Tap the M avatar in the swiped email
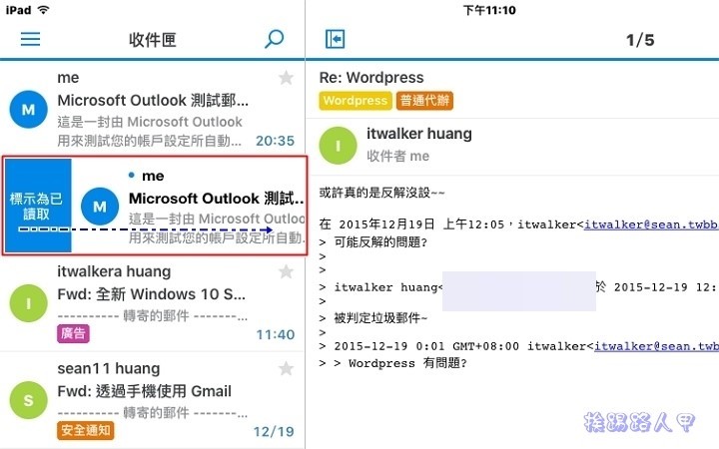This screenshot has width=719, height=449. pyautogui.click(x=100, y=207)
